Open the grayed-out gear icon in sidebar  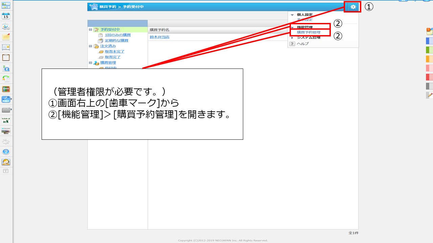(x=6, y=141)
